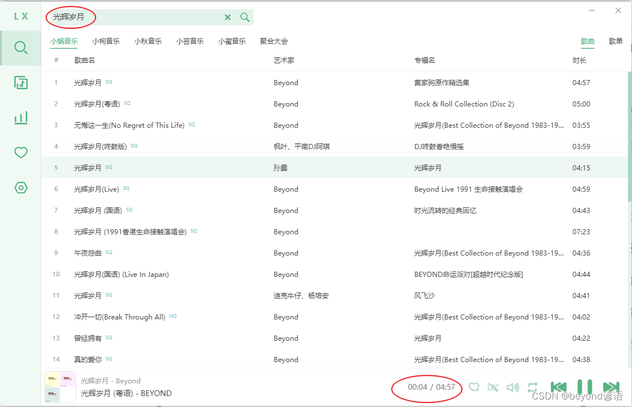Switch to 小芸音乐 source tab
The image size is (632, 407).
tap(190, 41)
